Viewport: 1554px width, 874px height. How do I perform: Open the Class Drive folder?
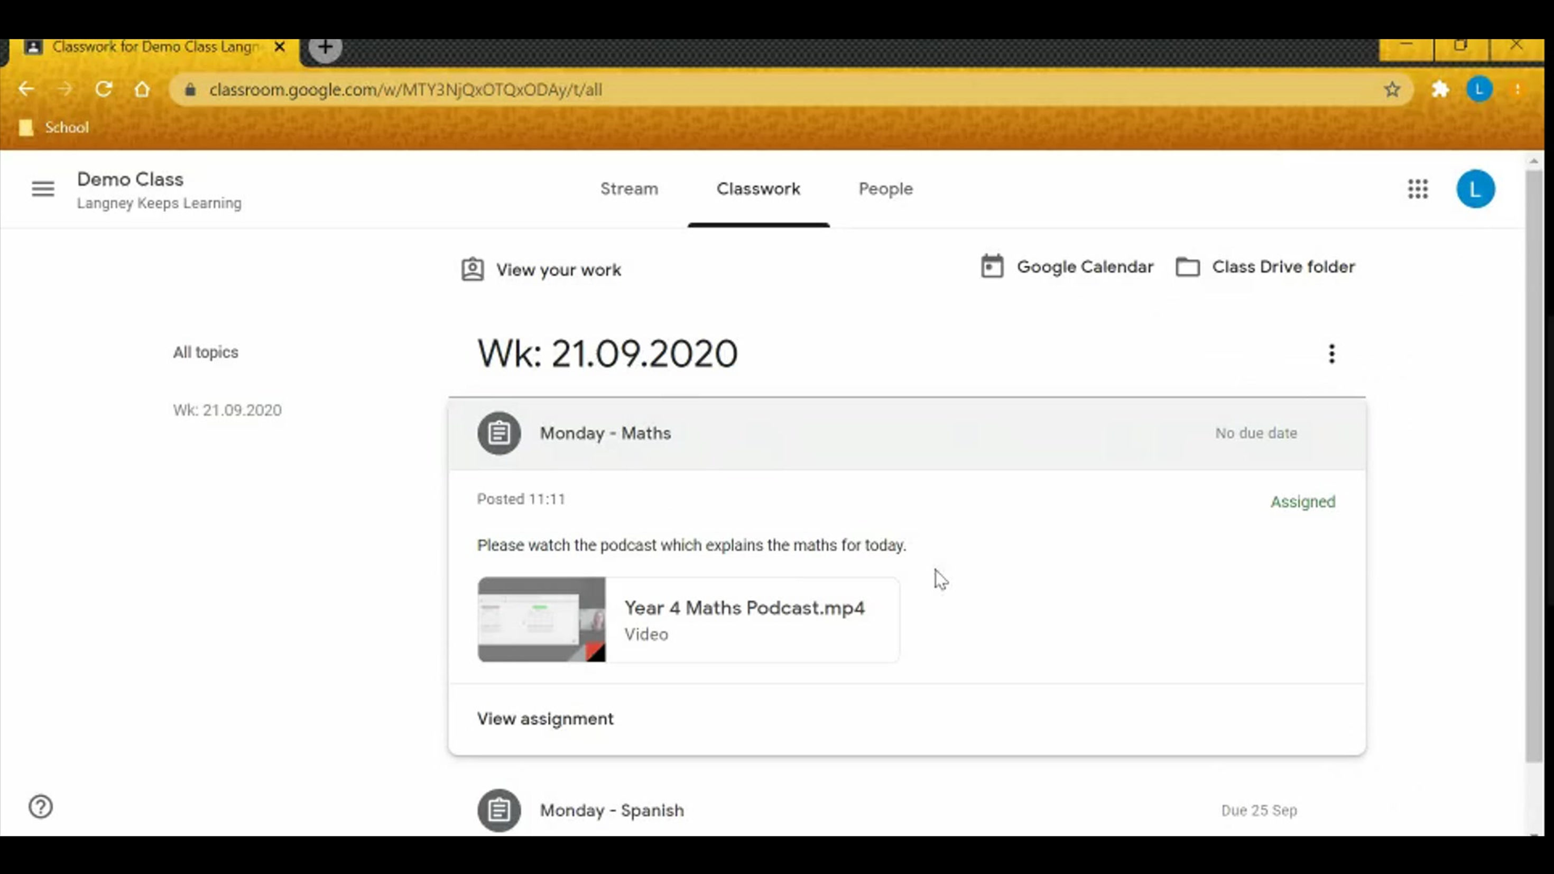(1265, 267)
